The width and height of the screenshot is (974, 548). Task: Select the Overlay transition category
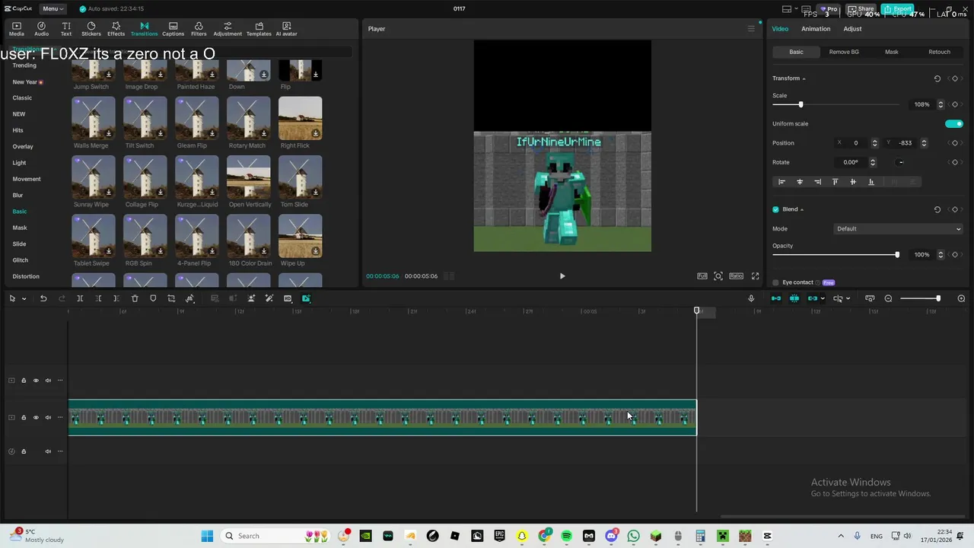click(x=23, y=146)
